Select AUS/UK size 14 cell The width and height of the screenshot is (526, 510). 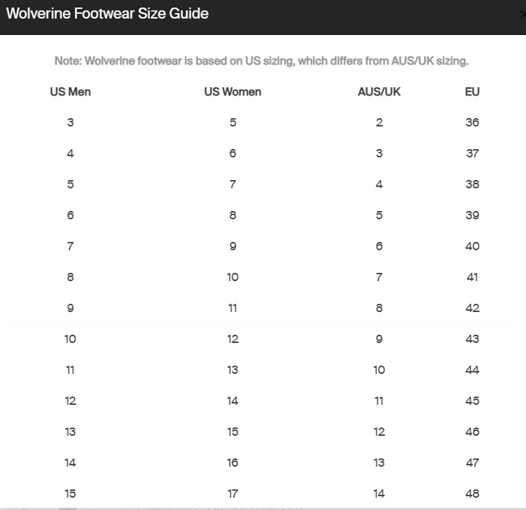tap(379, 494)
